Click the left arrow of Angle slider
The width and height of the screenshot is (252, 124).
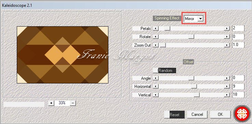[156, 78]
